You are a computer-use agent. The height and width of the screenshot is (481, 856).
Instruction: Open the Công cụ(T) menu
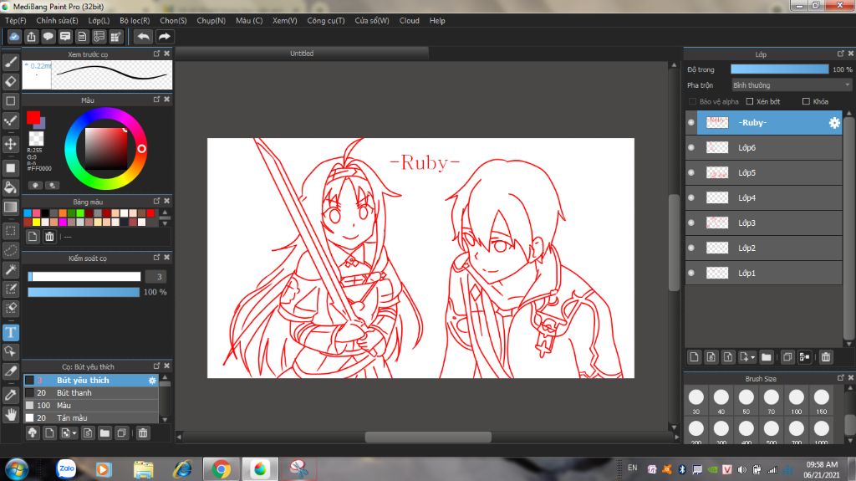pos(326,21)
